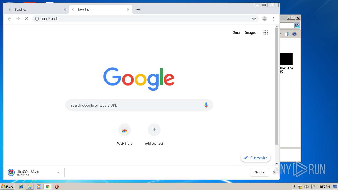Expand the tftpd32.452.zip download options arrow

click(x=58, y=173)
